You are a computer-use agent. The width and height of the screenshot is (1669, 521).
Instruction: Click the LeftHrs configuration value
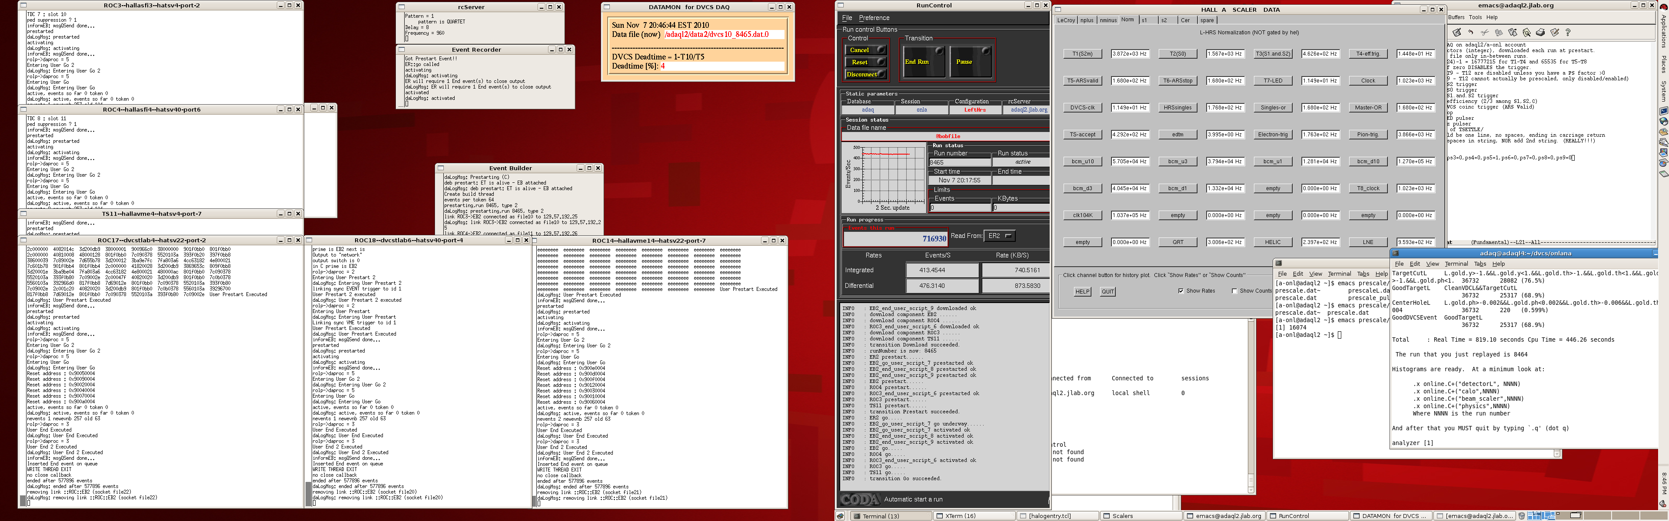(974, 110)
